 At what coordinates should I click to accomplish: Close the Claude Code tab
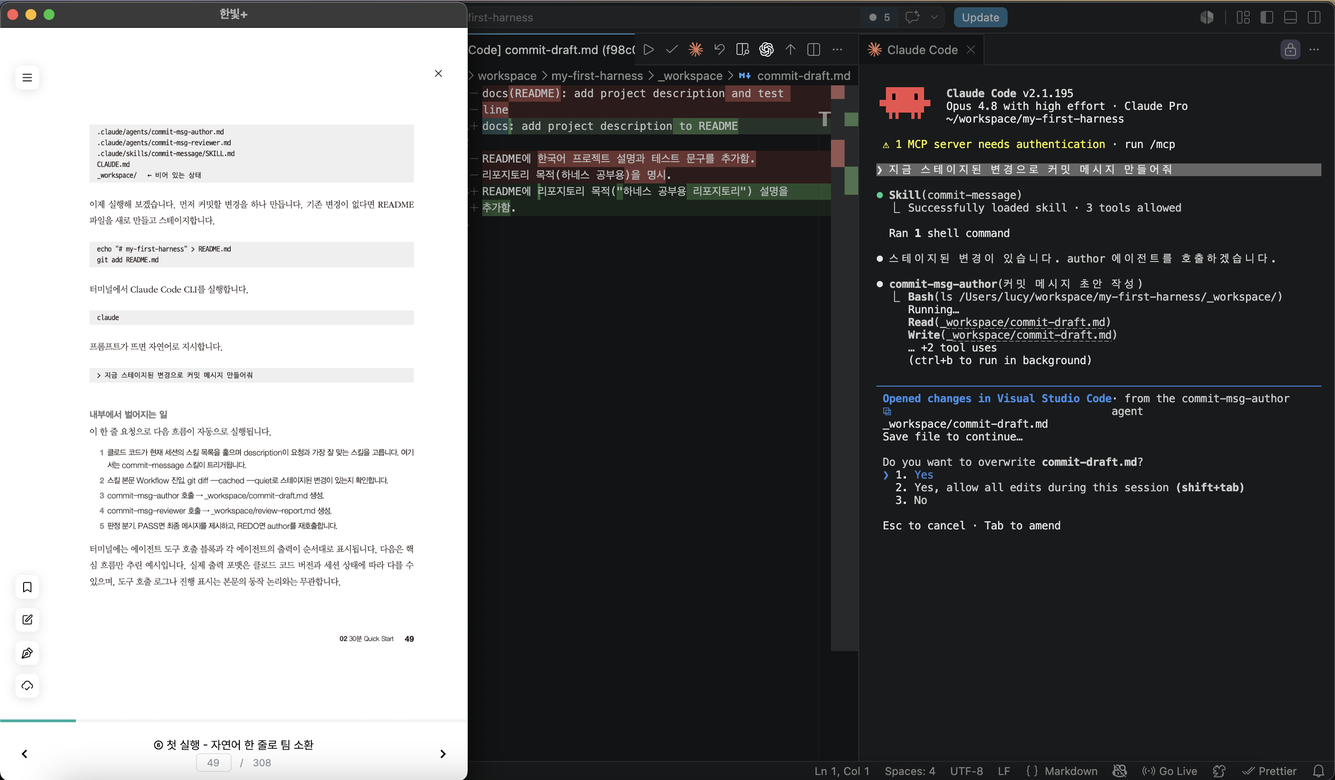pyautogui.click(x=970, y=50)
